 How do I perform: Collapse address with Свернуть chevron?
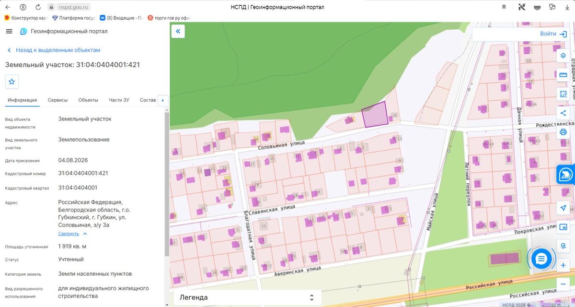73,234
